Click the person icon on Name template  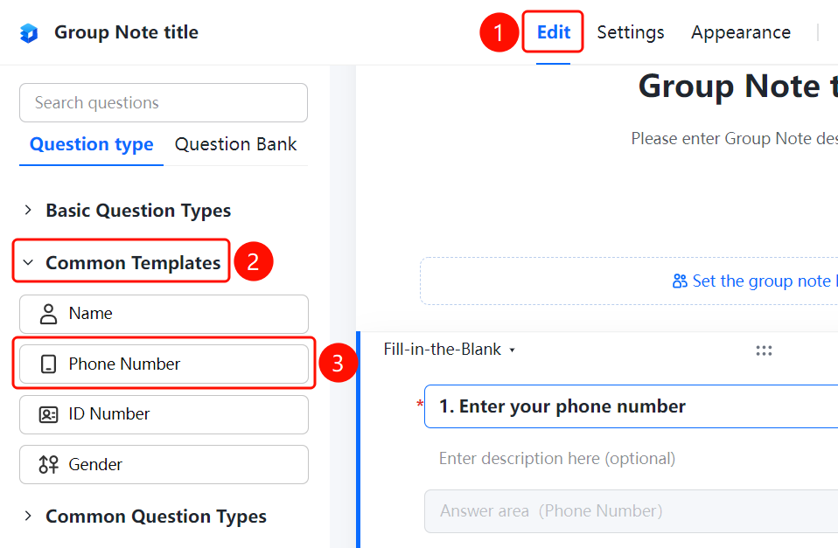(x=48, y=314)
